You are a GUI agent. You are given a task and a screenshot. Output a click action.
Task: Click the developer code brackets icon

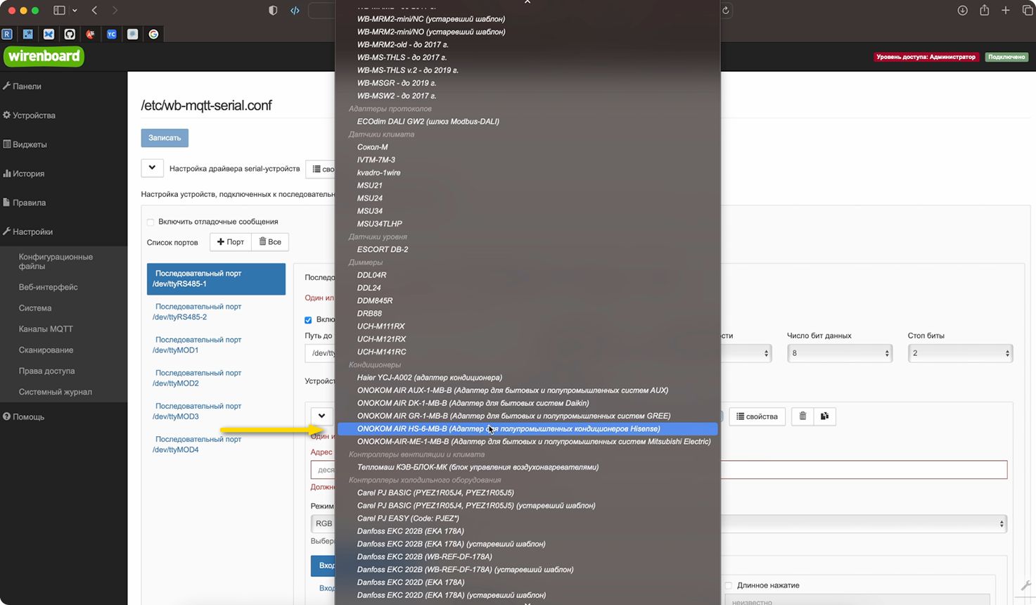pos(295,11)
